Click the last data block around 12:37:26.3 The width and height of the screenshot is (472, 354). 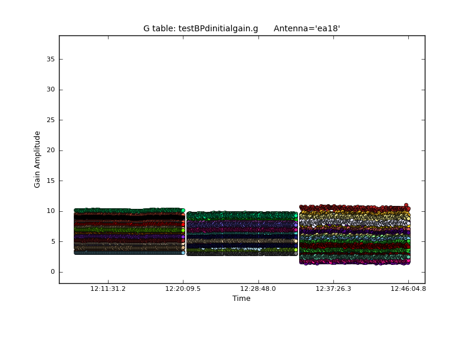tap(354, 234)
